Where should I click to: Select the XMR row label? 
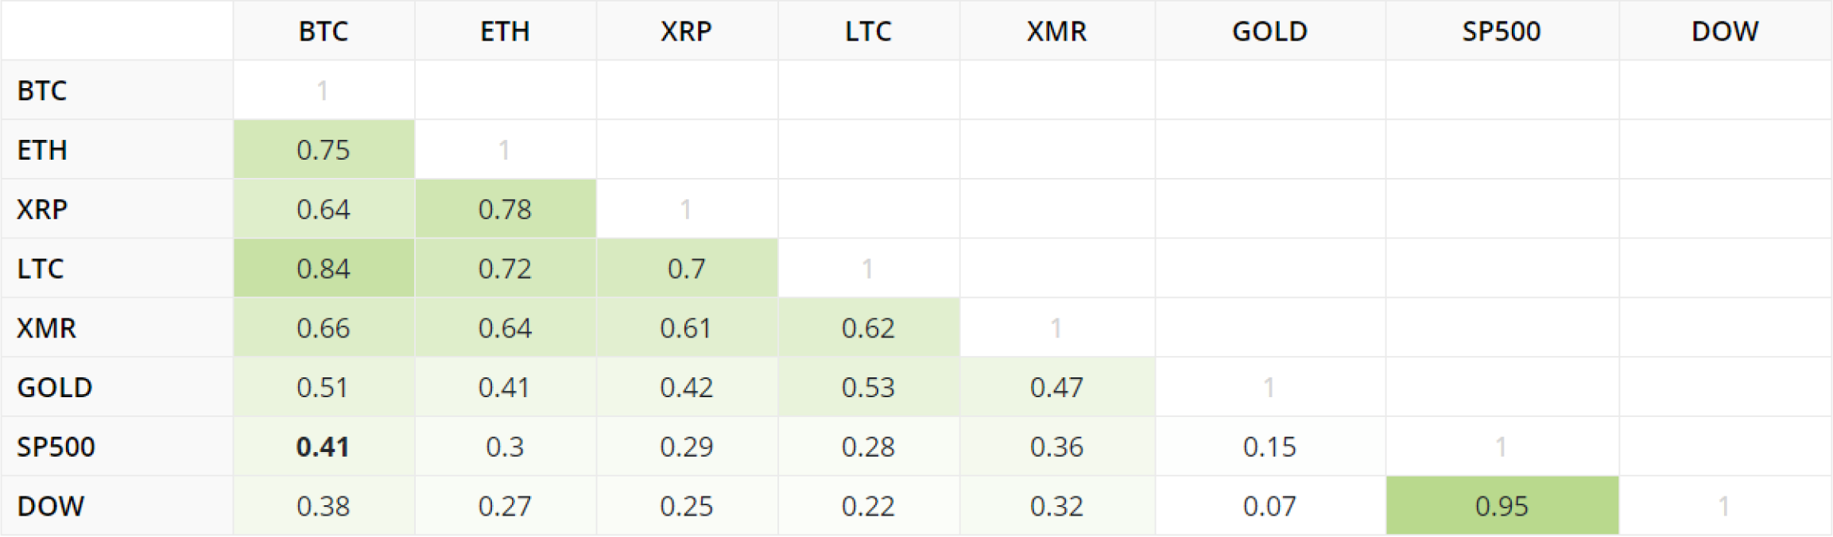pos(47,328)
